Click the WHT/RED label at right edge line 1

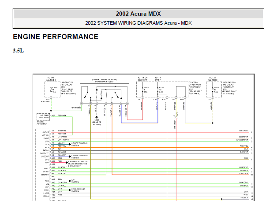244,131
